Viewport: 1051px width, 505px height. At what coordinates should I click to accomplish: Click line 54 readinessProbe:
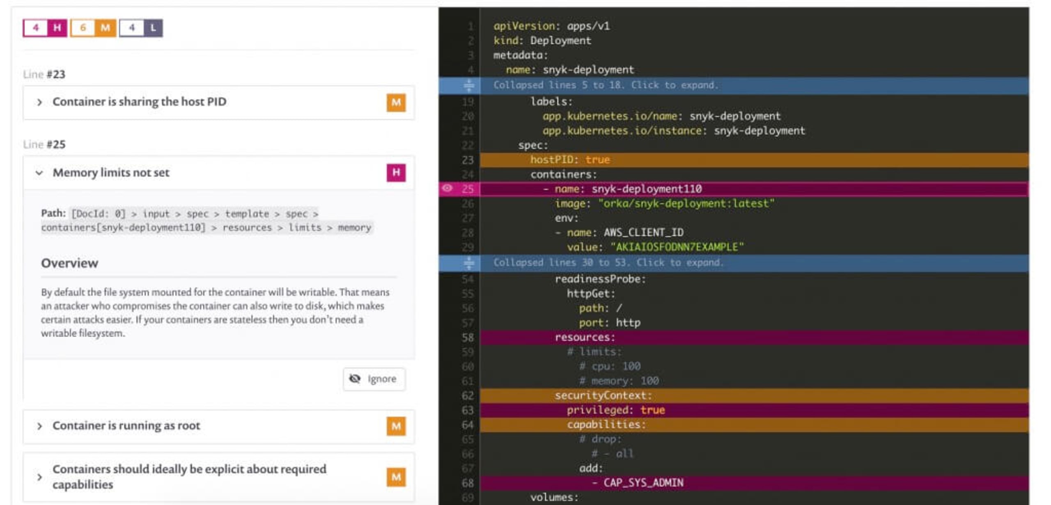tap(600, 279)
